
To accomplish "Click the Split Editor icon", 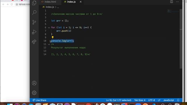I will [172, 2].
